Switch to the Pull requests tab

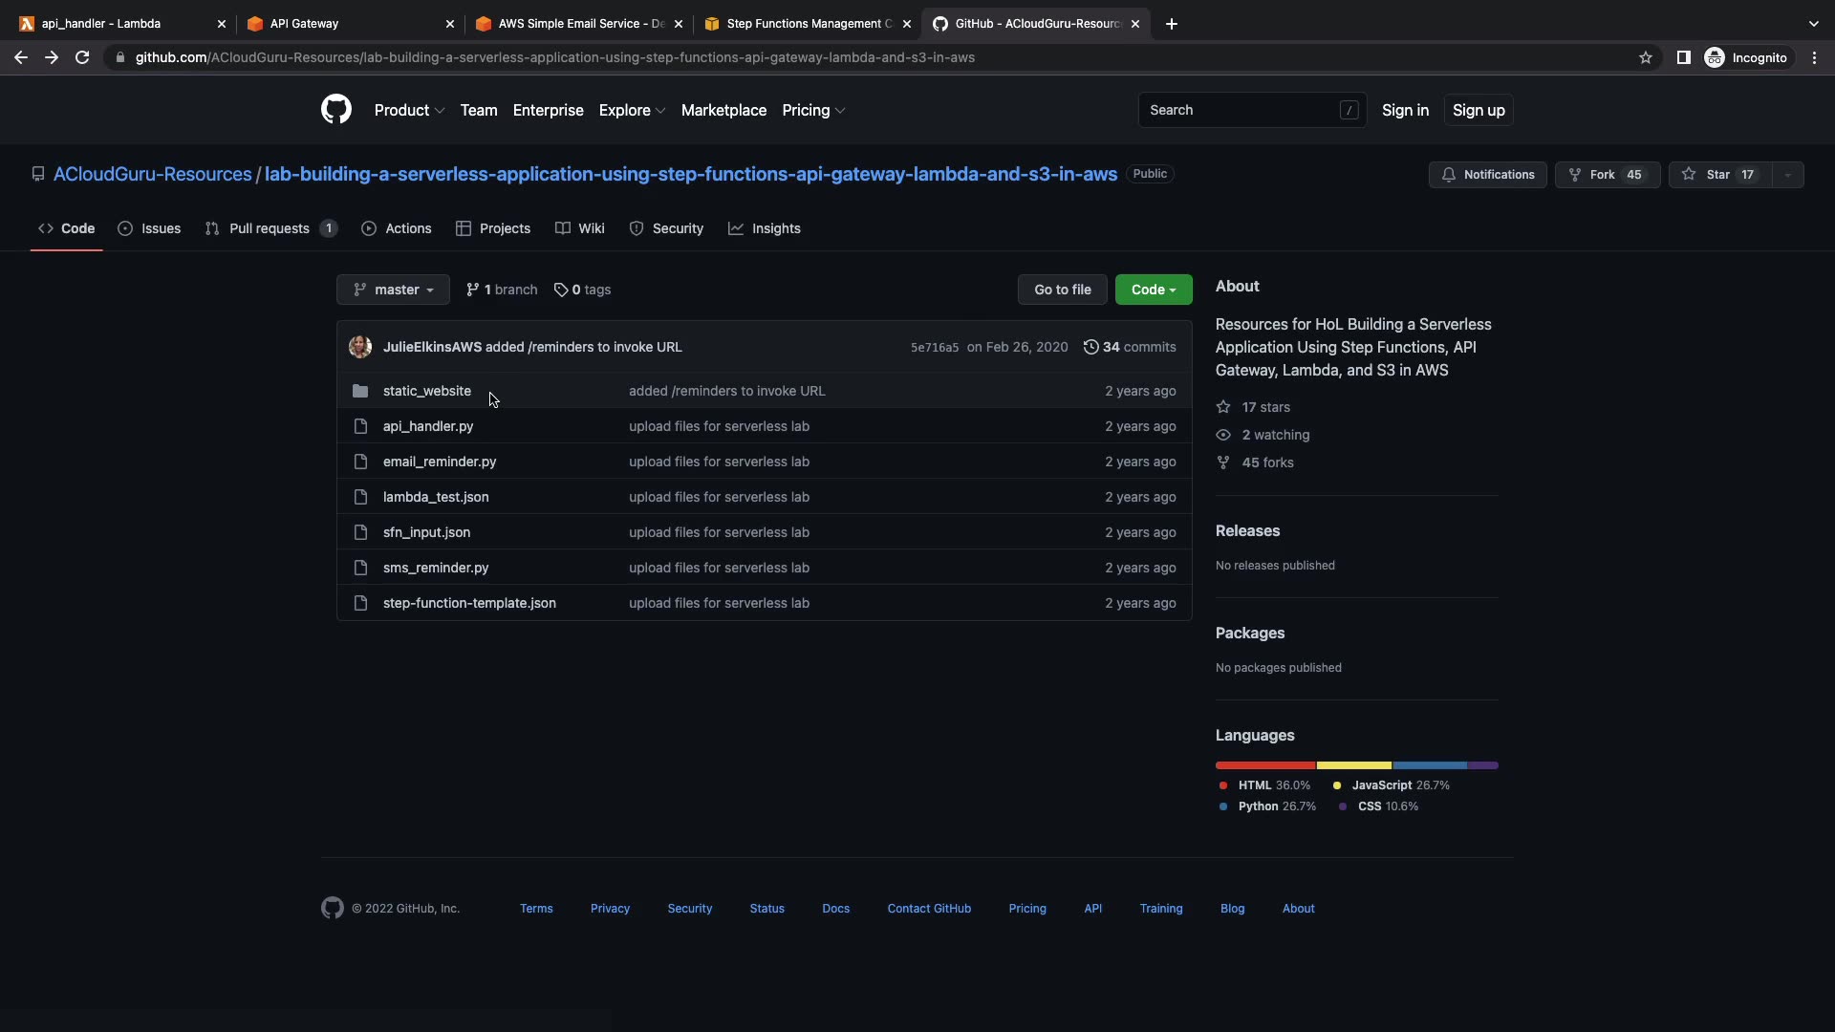[x=270, y=228]
